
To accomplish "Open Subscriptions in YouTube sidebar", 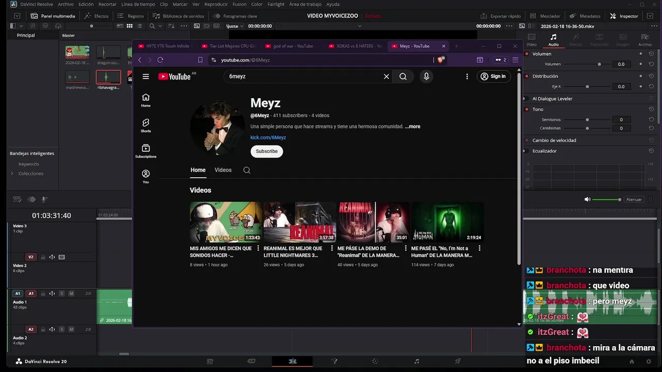I will [146, 151].
